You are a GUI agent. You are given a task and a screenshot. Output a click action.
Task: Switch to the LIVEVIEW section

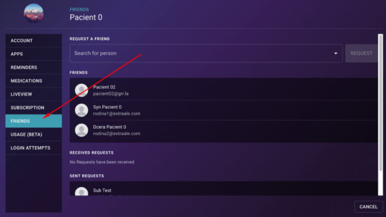point(34,94)
